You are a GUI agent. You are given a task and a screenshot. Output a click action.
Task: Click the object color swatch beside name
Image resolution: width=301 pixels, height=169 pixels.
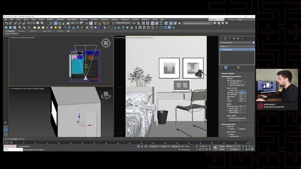tap(253, 43)
